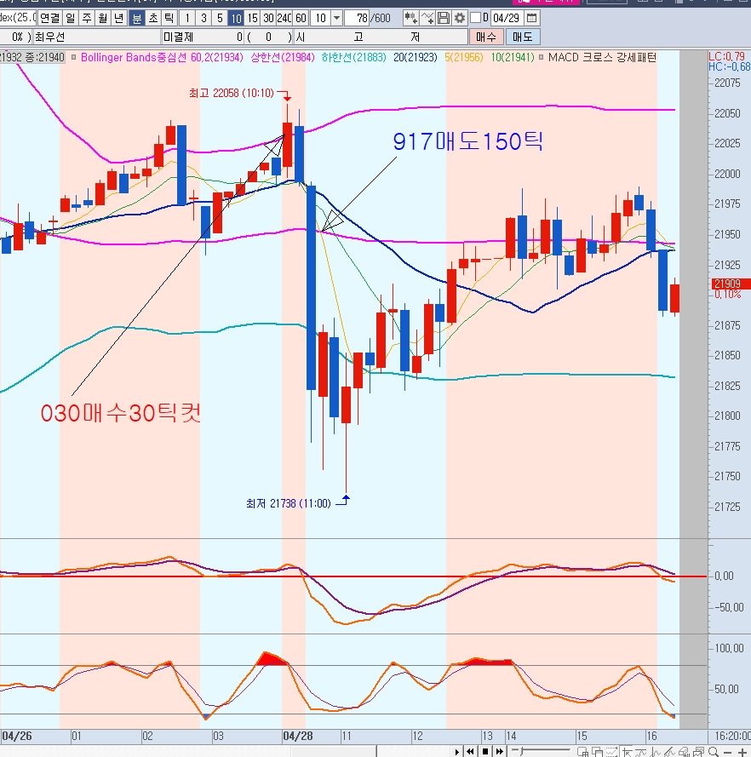Select the 분 (minute) period toggle
Viewport: 751px width, 757px height.
[x=136, y=18]
